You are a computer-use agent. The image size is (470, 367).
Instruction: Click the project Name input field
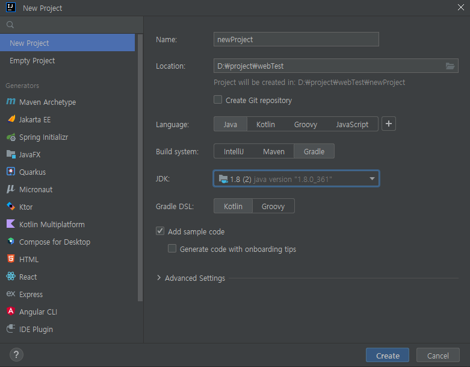pyautogui.click(x=296, y=39)
